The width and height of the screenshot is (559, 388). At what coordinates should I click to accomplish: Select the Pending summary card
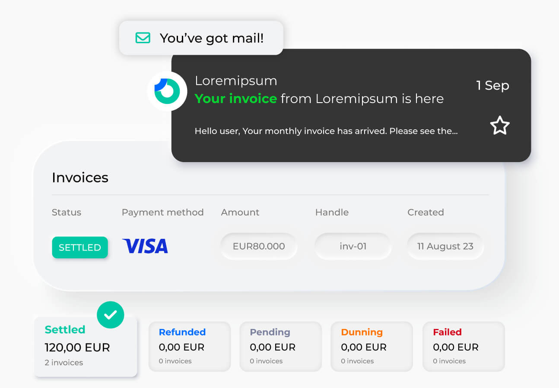(x=281, y=347)
